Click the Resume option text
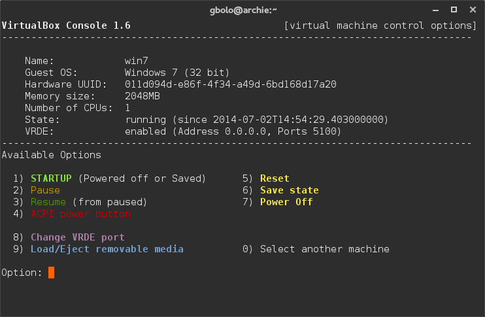Screen dimensions: 485x317 pyautogui.click(x=48, y=202)
